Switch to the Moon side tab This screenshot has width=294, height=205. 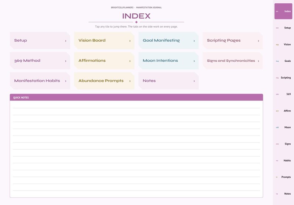pyautogui.click(x=283, y=127)
